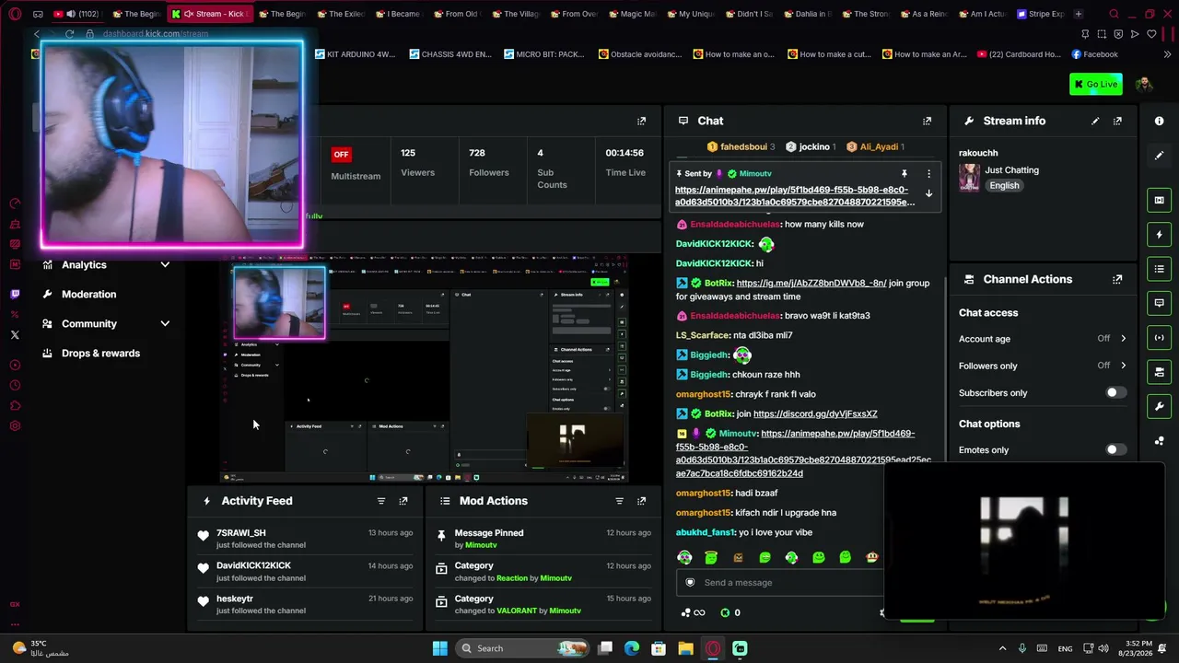Pop out the Stream info panel

point(1117,121)
